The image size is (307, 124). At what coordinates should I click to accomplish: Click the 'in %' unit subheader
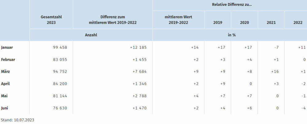pyautogui.click(x=231, y=35)
